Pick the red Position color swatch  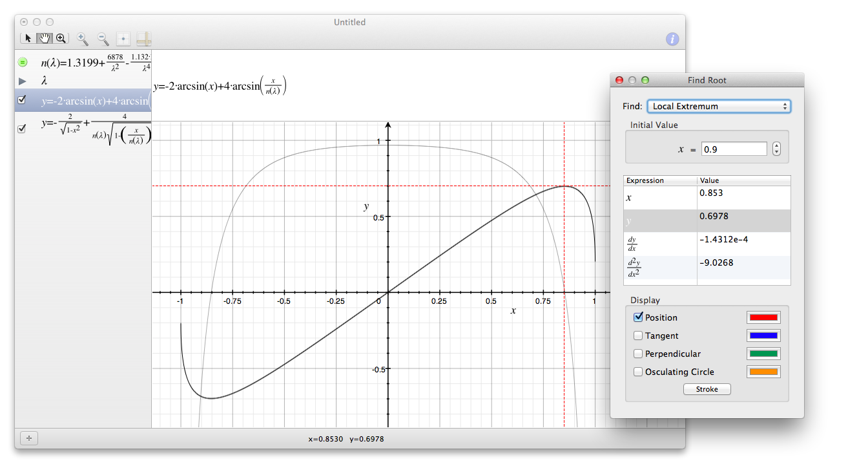pyautogui.click(x=763, y=317)
